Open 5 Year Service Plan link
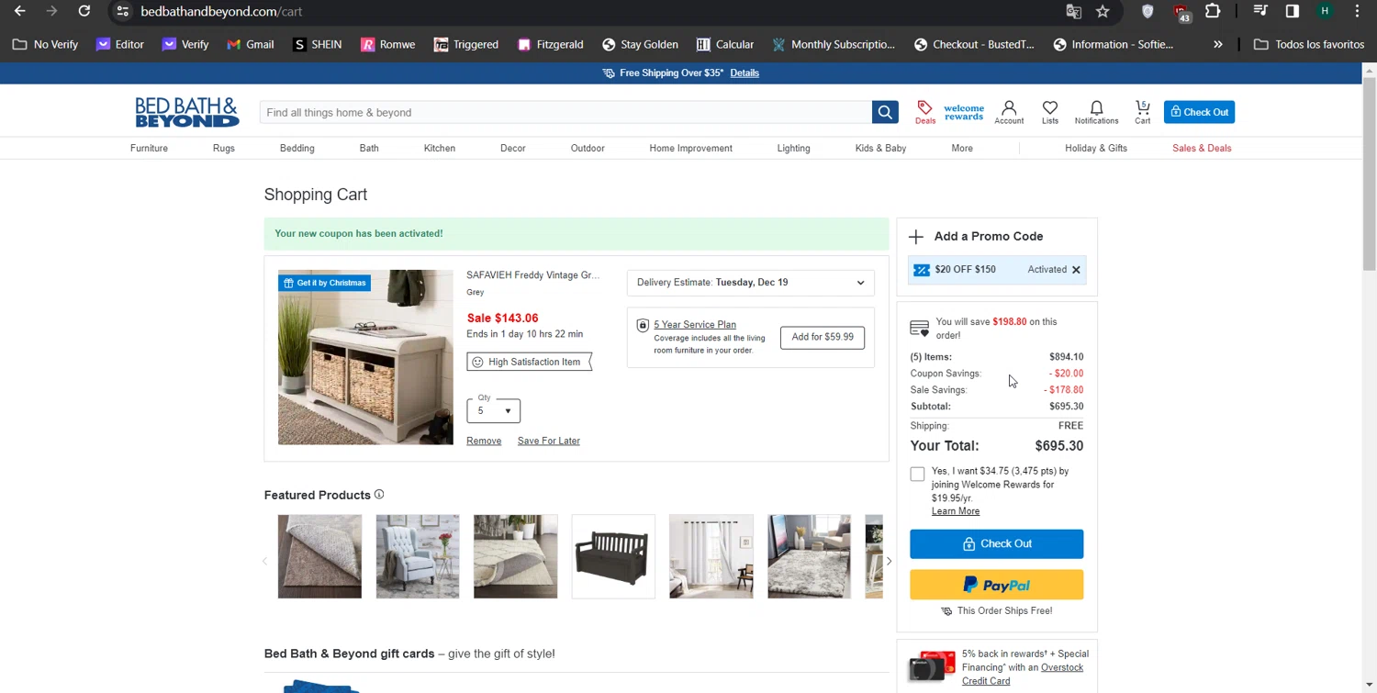Screen dimensions: 1377x693 (695, 324)
